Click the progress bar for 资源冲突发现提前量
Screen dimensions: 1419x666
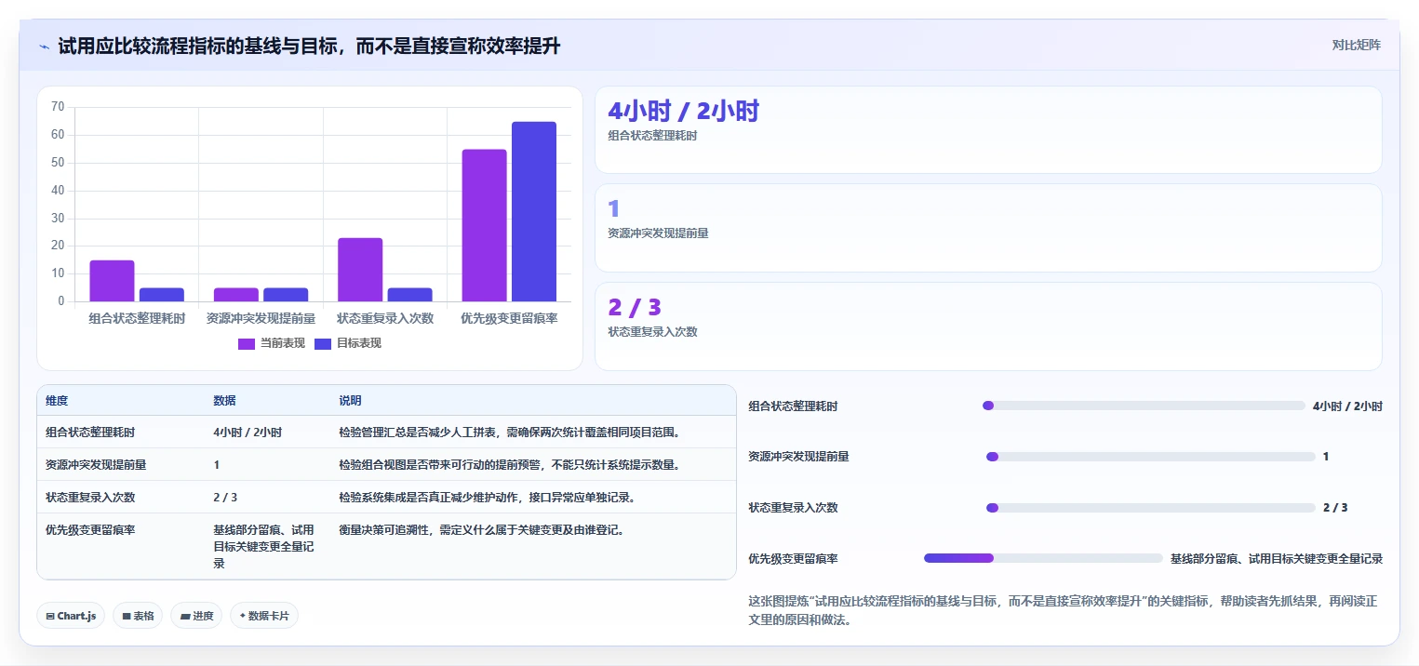pyautogui.click(x=1150, y=457)
